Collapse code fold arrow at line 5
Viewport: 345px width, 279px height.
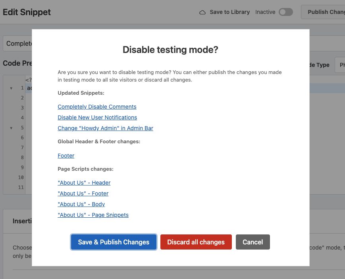[x=11, y=128]
